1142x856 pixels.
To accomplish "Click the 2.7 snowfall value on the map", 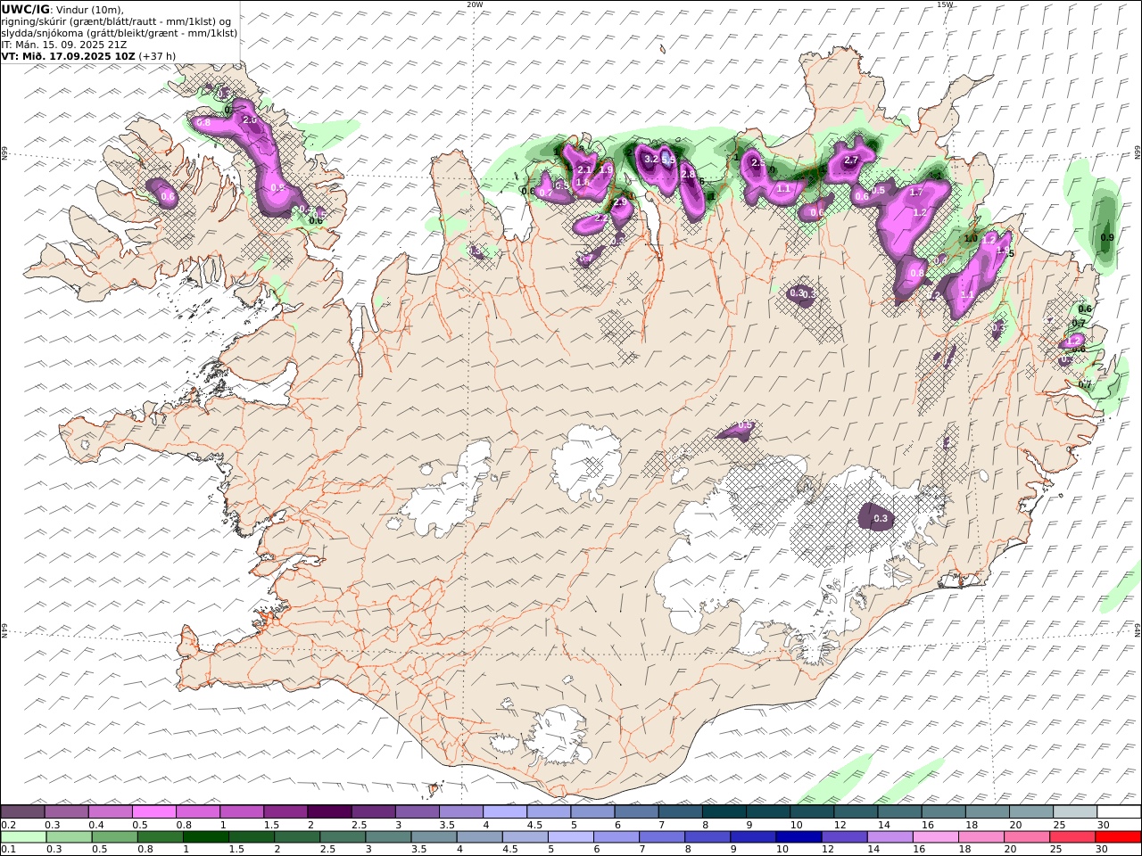I will [x=850, y=160].
